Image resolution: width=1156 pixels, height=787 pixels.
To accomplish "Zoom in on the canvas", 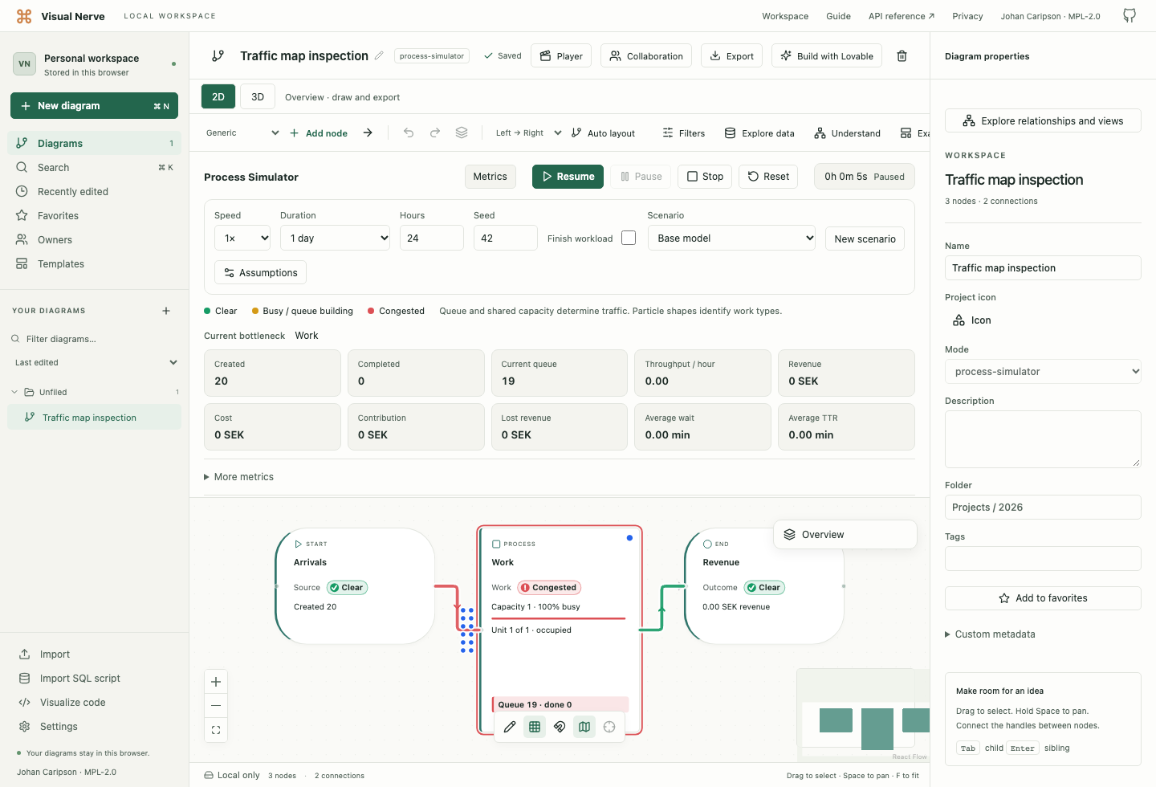I will [216, 682].
